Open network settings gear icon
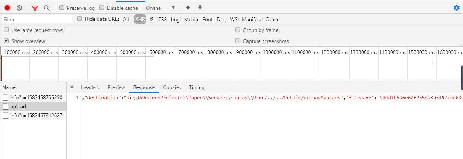 pyautogui.click(x=457, y=8)
